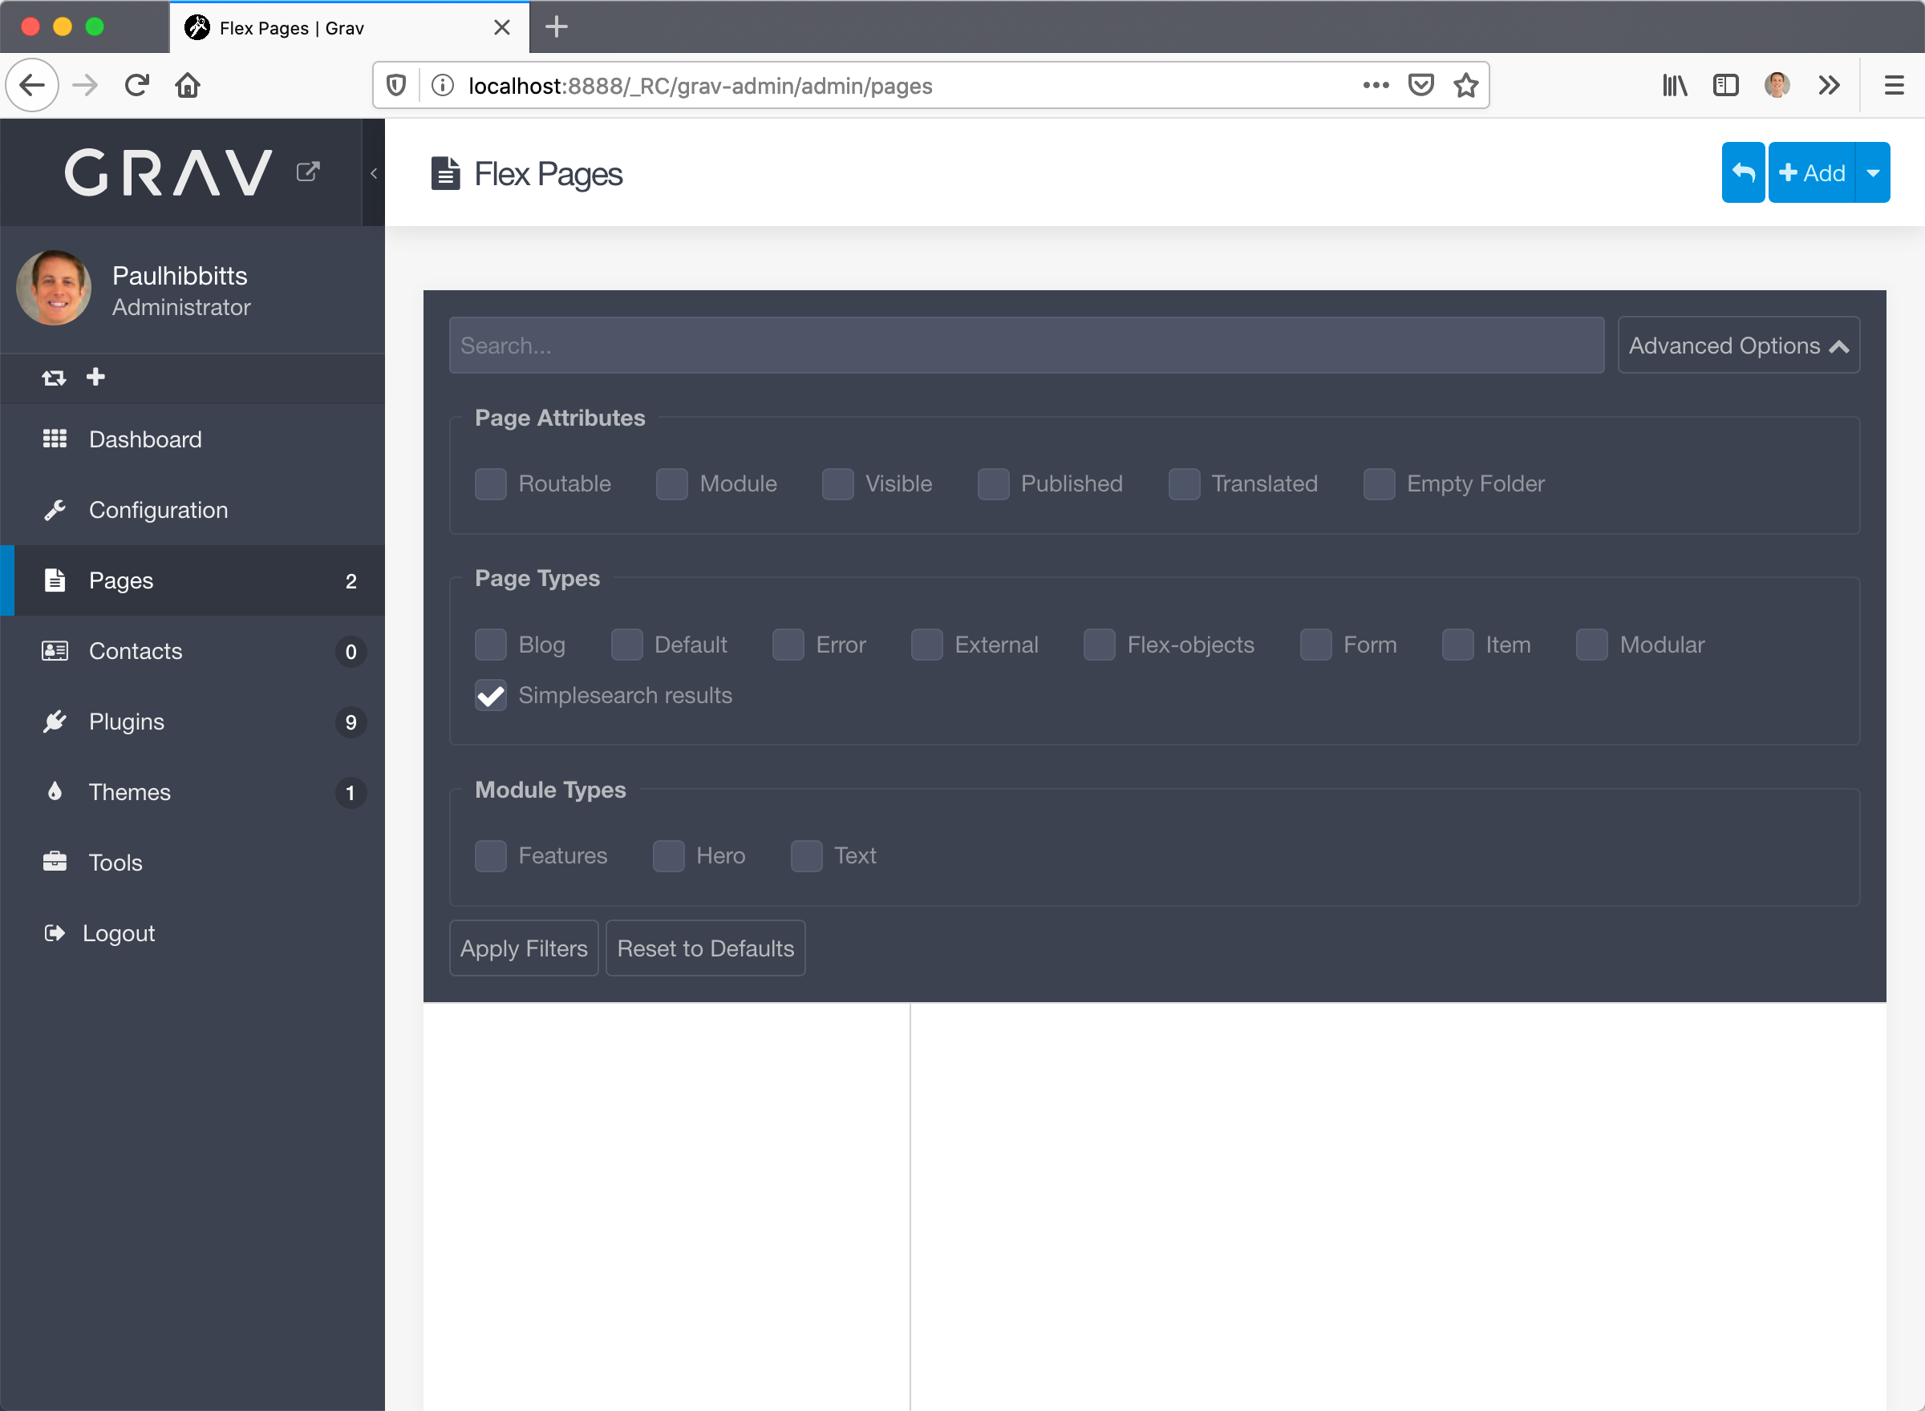1925x1411 pixels.
Task: Click the Grav logo in sidebar
Action: pos(168,172)
